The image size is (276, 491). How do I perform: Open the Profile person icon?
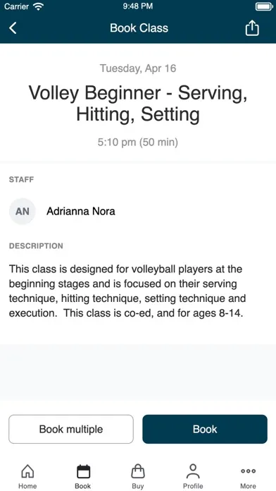pos(193,471)
